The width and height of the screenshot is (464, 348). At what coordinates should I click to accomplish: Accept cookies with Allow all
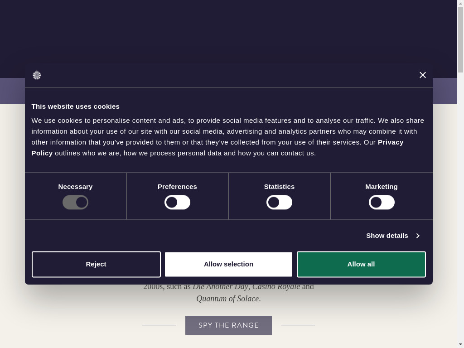click(361, 264)
